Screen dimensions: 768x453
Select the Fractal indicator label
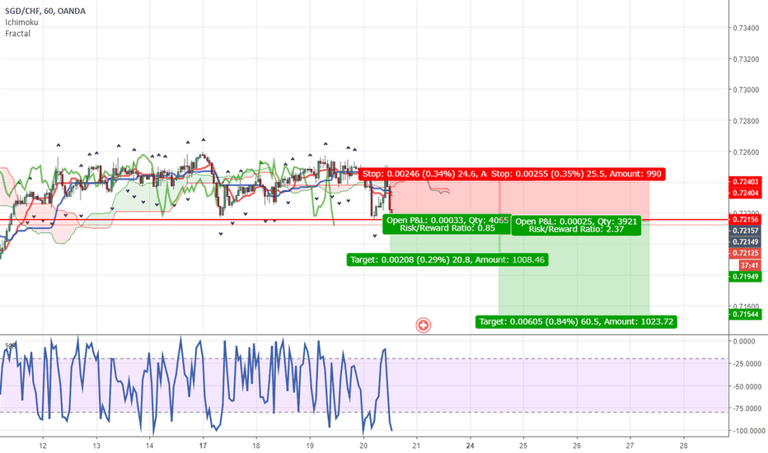click(x=17, y=33)
